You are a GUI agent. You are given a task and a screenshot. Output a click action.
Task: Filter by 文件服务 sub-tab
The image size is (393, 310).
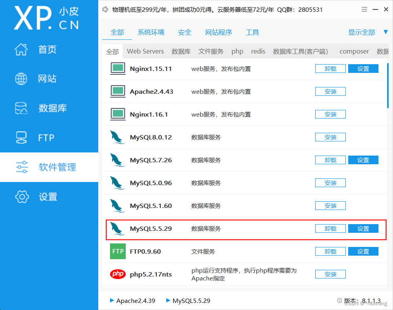(x=211, y=52)
